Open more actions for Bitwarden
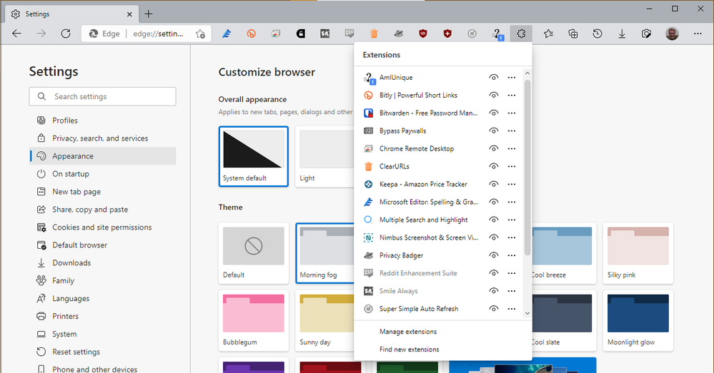Image resolution: width=714 pixels, height=373 pixels. pos(512,113)
